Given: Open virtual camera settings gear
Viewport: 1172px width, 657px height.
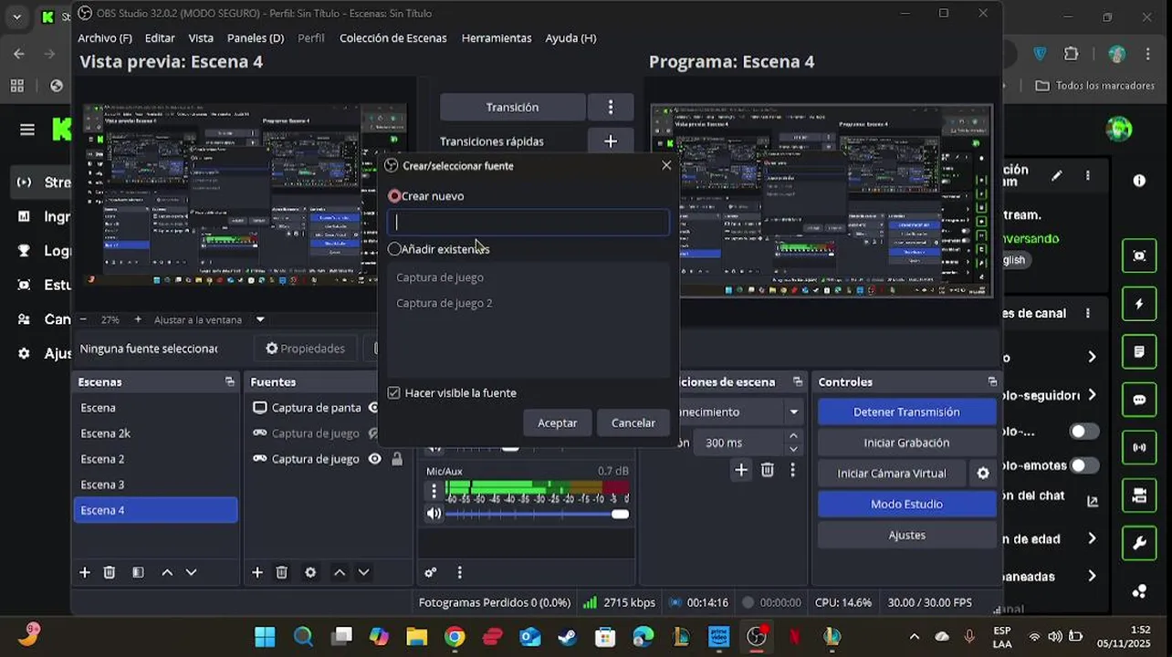Looking at the screenshot, I should (983, 474).
